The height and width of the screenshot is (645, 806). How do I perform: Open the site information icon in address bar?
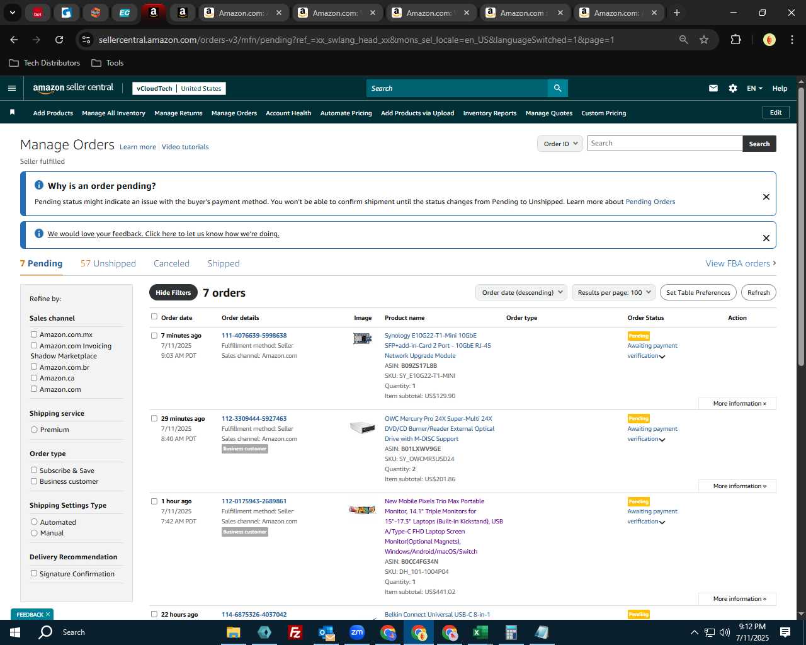click(87, 40)
